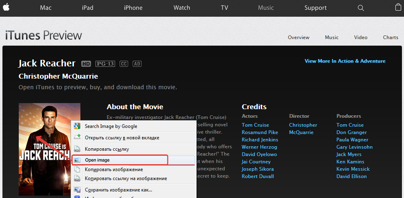Image resolution: width=404 pixels, height=198 pixels.
Task: Open producer Jack Myers link
Action: (349, 154)
